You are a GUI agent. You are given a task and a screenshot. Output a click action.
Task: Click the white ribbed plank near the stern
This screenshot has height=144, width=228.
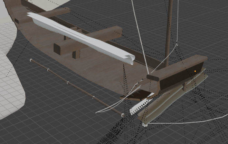point(140,106)
